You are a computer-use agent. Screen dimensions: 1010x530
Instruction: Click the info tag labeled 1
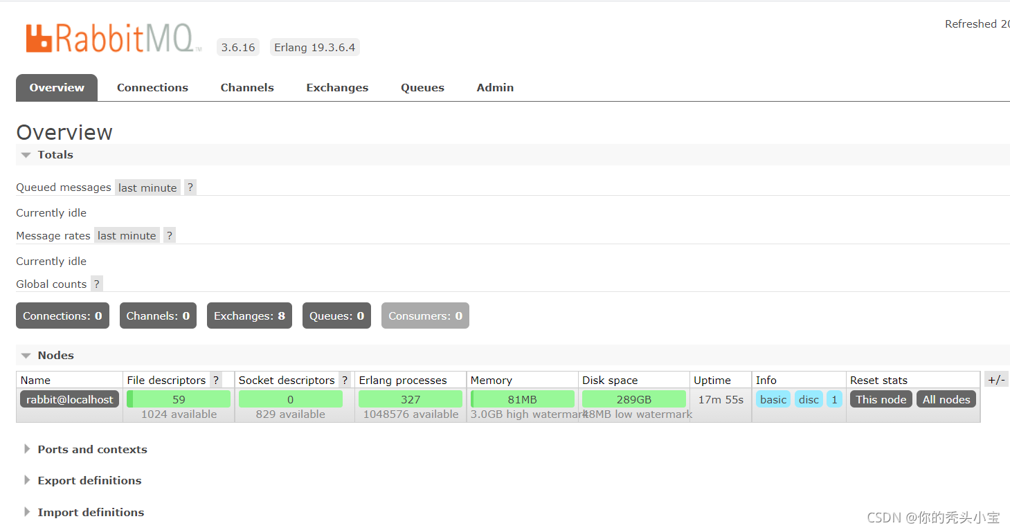pyautogui.click(x=834, y=399)
